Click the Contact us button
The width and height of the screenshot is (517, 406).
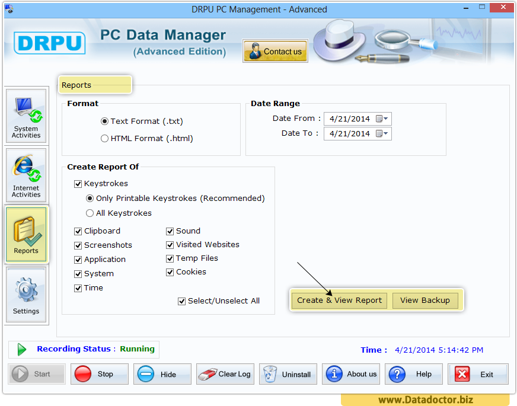[x=275, y=51]
